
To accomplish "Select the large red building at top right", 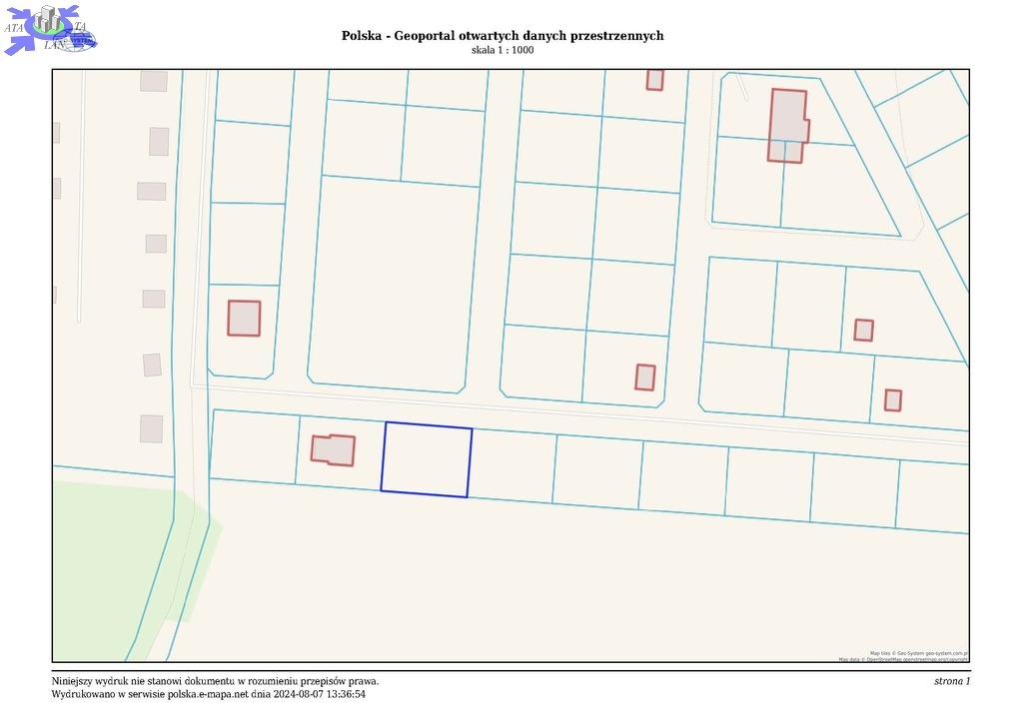I will tap(787, 124).
